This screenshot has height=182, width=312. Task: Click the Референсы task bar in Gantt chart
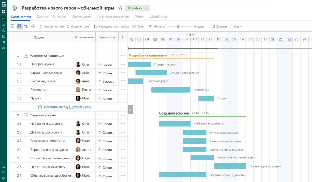[x=171, y=90]
